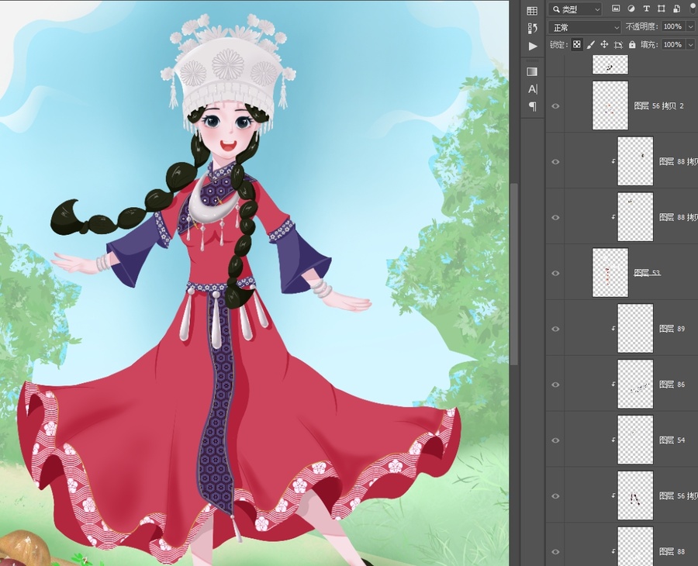Open the Actions panel play icon
The width and height of the screenshot is (698, 566).
[532, 47]
